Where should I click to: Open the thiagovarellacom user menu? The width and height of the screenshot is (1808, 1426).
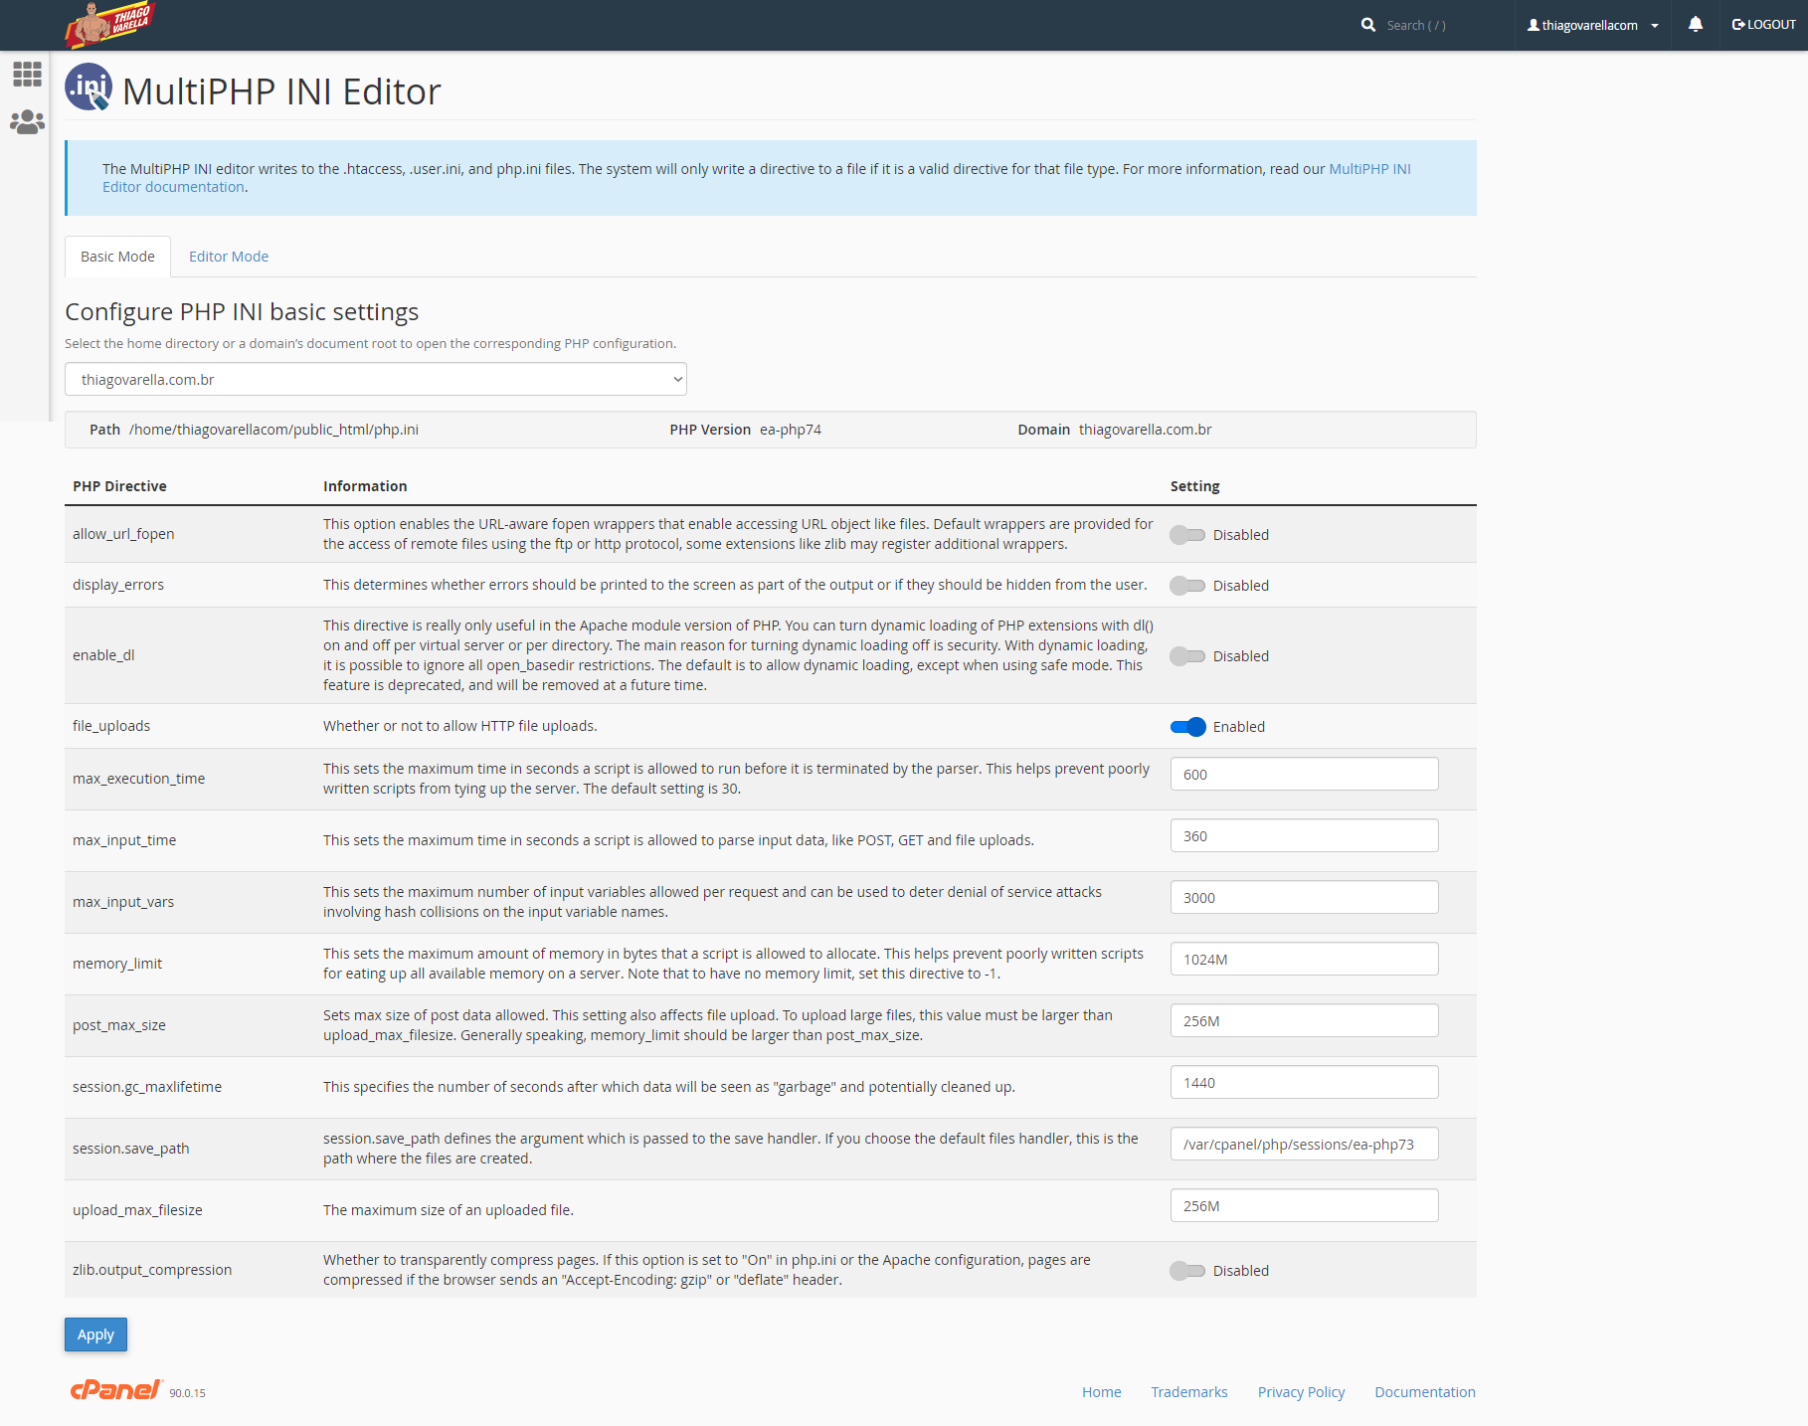coord(1593,25)
